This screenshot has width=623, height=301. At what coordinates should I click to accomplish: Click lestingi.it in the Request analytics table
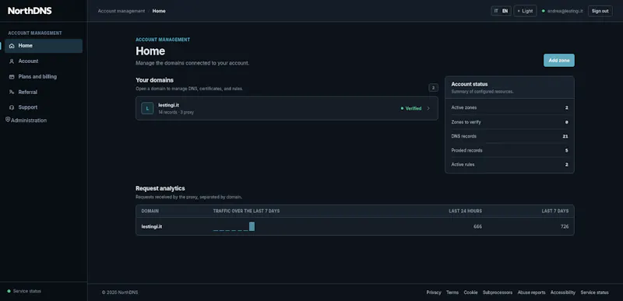tap(151, 226)
